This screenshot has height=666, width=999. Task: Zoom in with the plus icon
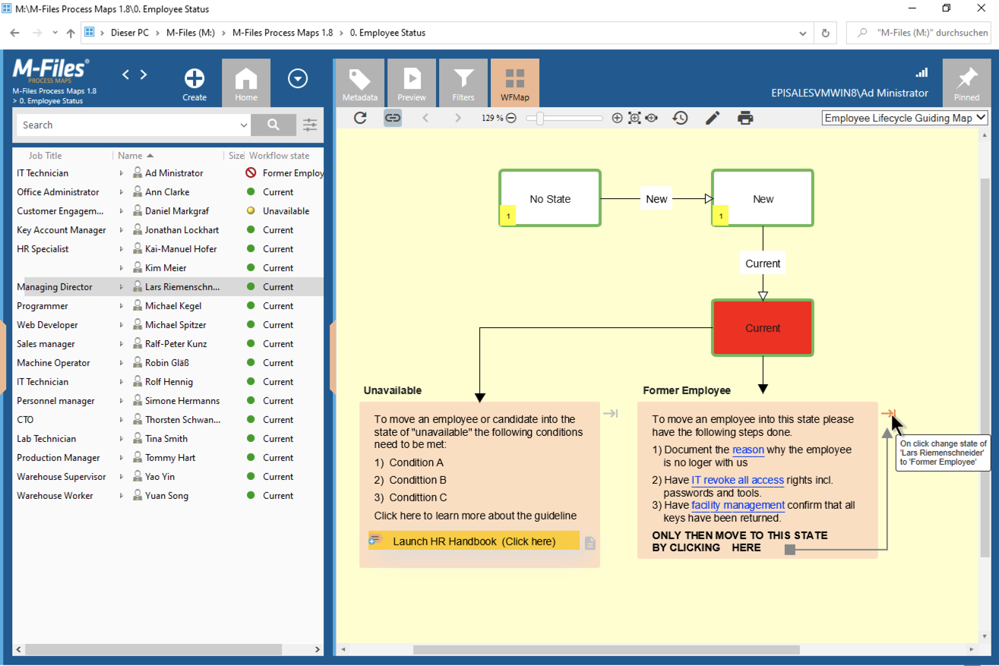pos(617,118)
